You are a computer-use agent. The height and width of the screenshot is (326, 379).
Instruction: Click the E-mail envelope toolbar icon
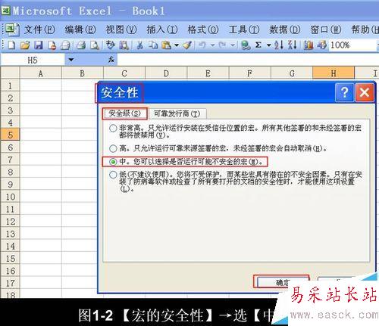[65, 45]
